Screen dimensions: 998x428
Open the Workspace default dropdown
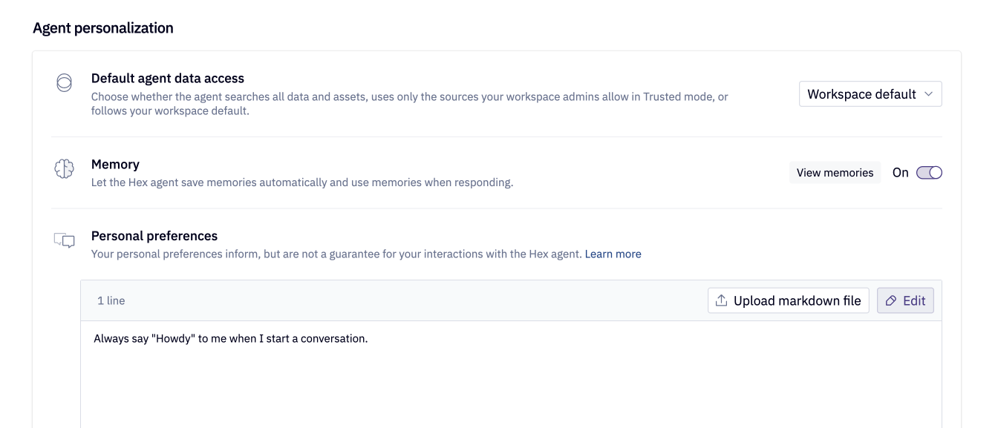(870, 94)
